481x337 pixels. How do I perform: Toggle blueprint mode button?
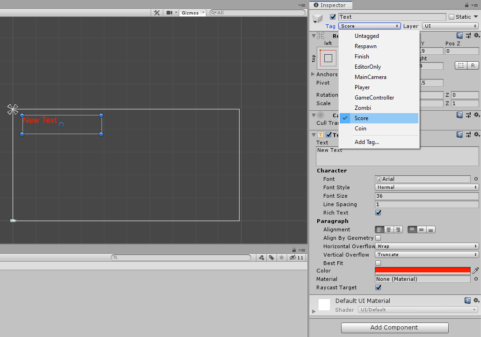coord(461,65)
